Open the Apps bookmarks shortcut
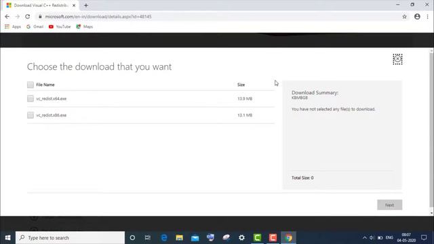Viewport: 434px width, 244px height. [x=13, y=26]
